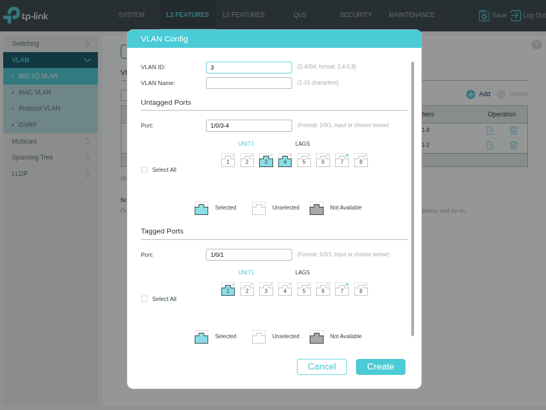Screen dimensions: 546x410
Task: Click the Create button
Action: pos(380,367)
